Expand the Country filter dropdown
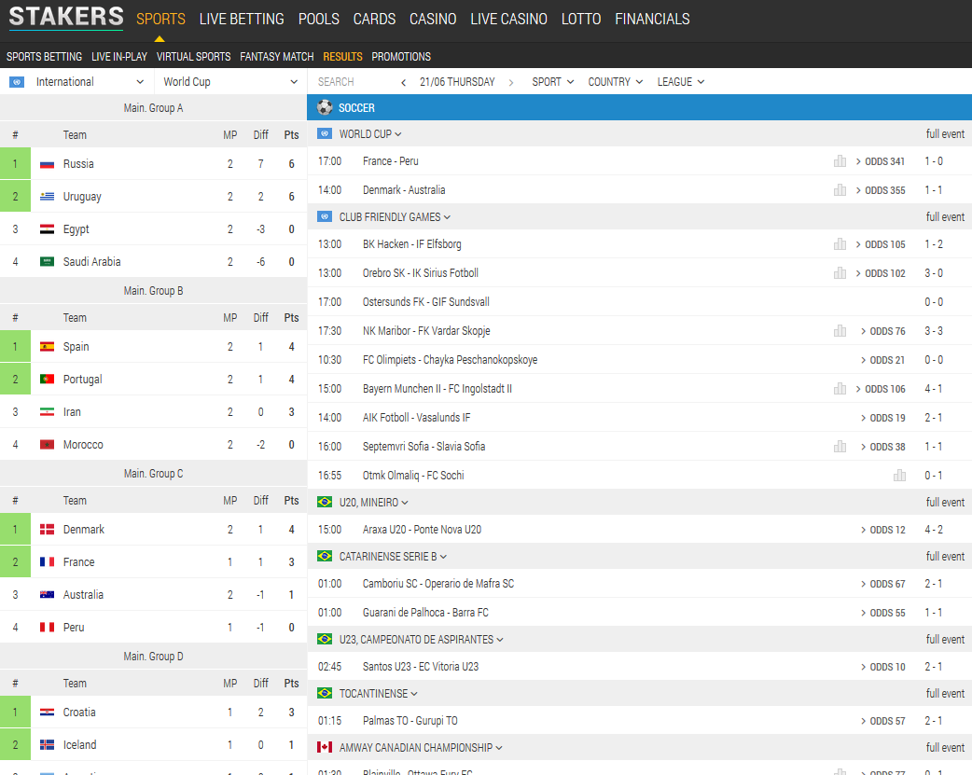This screenshot has height=775, width=972. pyautogui.click(x=615, y=82)
